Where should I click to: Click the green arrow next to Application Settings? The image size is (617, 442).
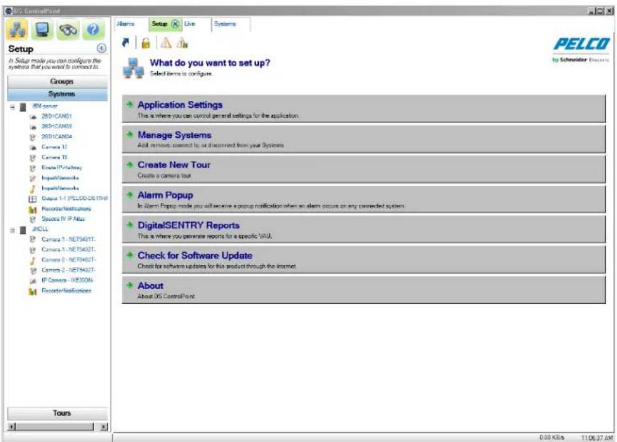[x=130, y=104]
